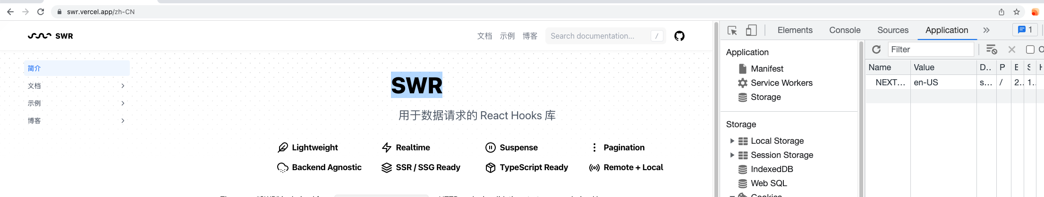Click the Realtime lightning icon
This screenshot has height=197, width=1044.
click(387, 148)
